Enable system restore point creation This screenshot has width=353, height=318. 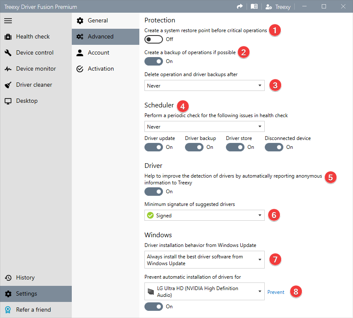154,39
